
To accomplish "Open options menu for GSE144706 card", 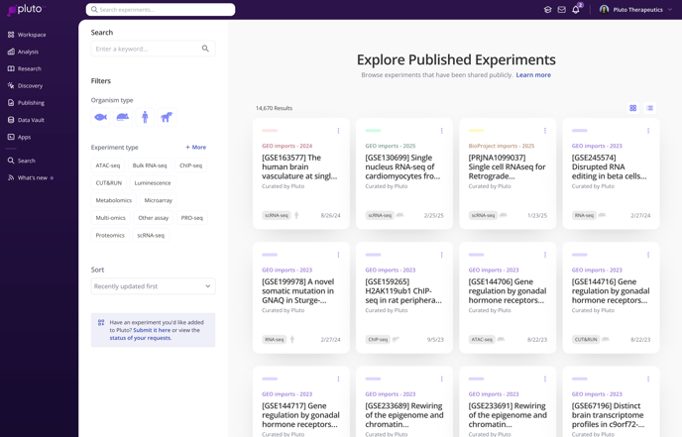I will (x=545, y=255).
